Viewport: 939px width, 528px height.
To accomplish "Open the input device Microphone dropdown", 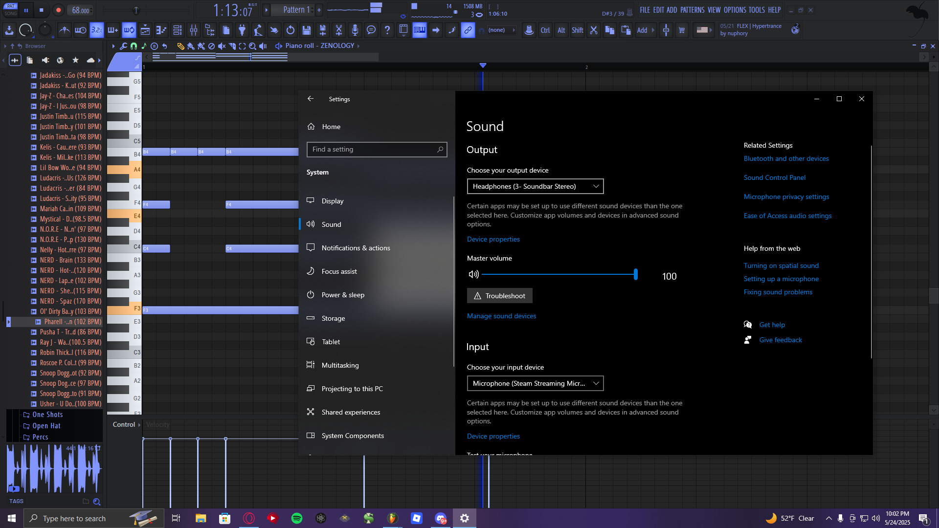I will point(535,383).
